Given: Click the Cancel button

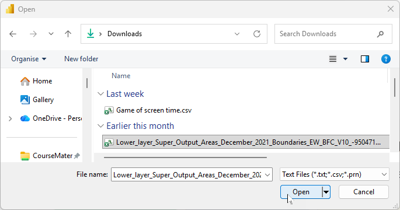Looking at the screenshot, I should click(x=364, y=192).
